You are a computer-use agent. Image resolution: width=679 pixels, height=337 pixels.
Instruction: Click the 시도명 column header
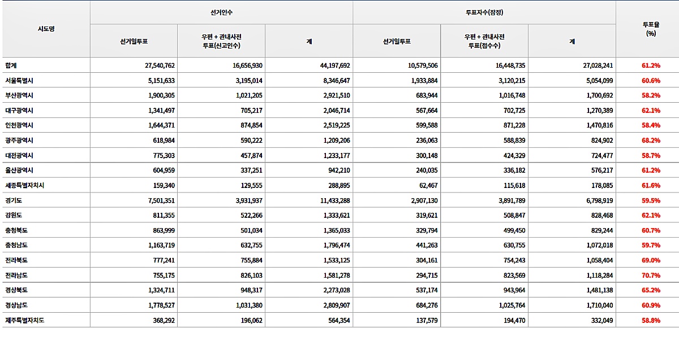46,28
